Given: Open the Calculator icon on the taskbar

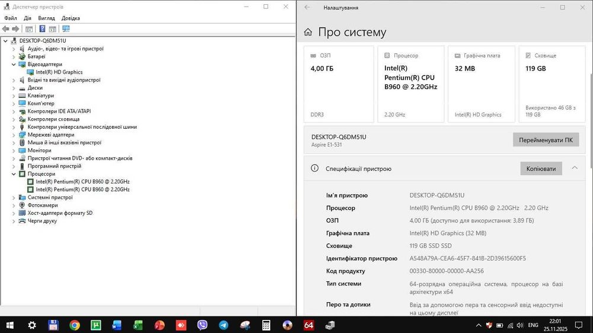Looking at the screenshot, I should (266, 325).
